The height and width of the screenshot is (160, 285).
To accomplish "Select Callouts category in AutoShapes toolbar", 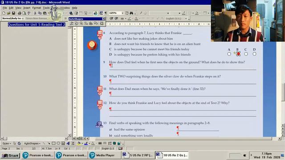I will (x=96, y=24).
